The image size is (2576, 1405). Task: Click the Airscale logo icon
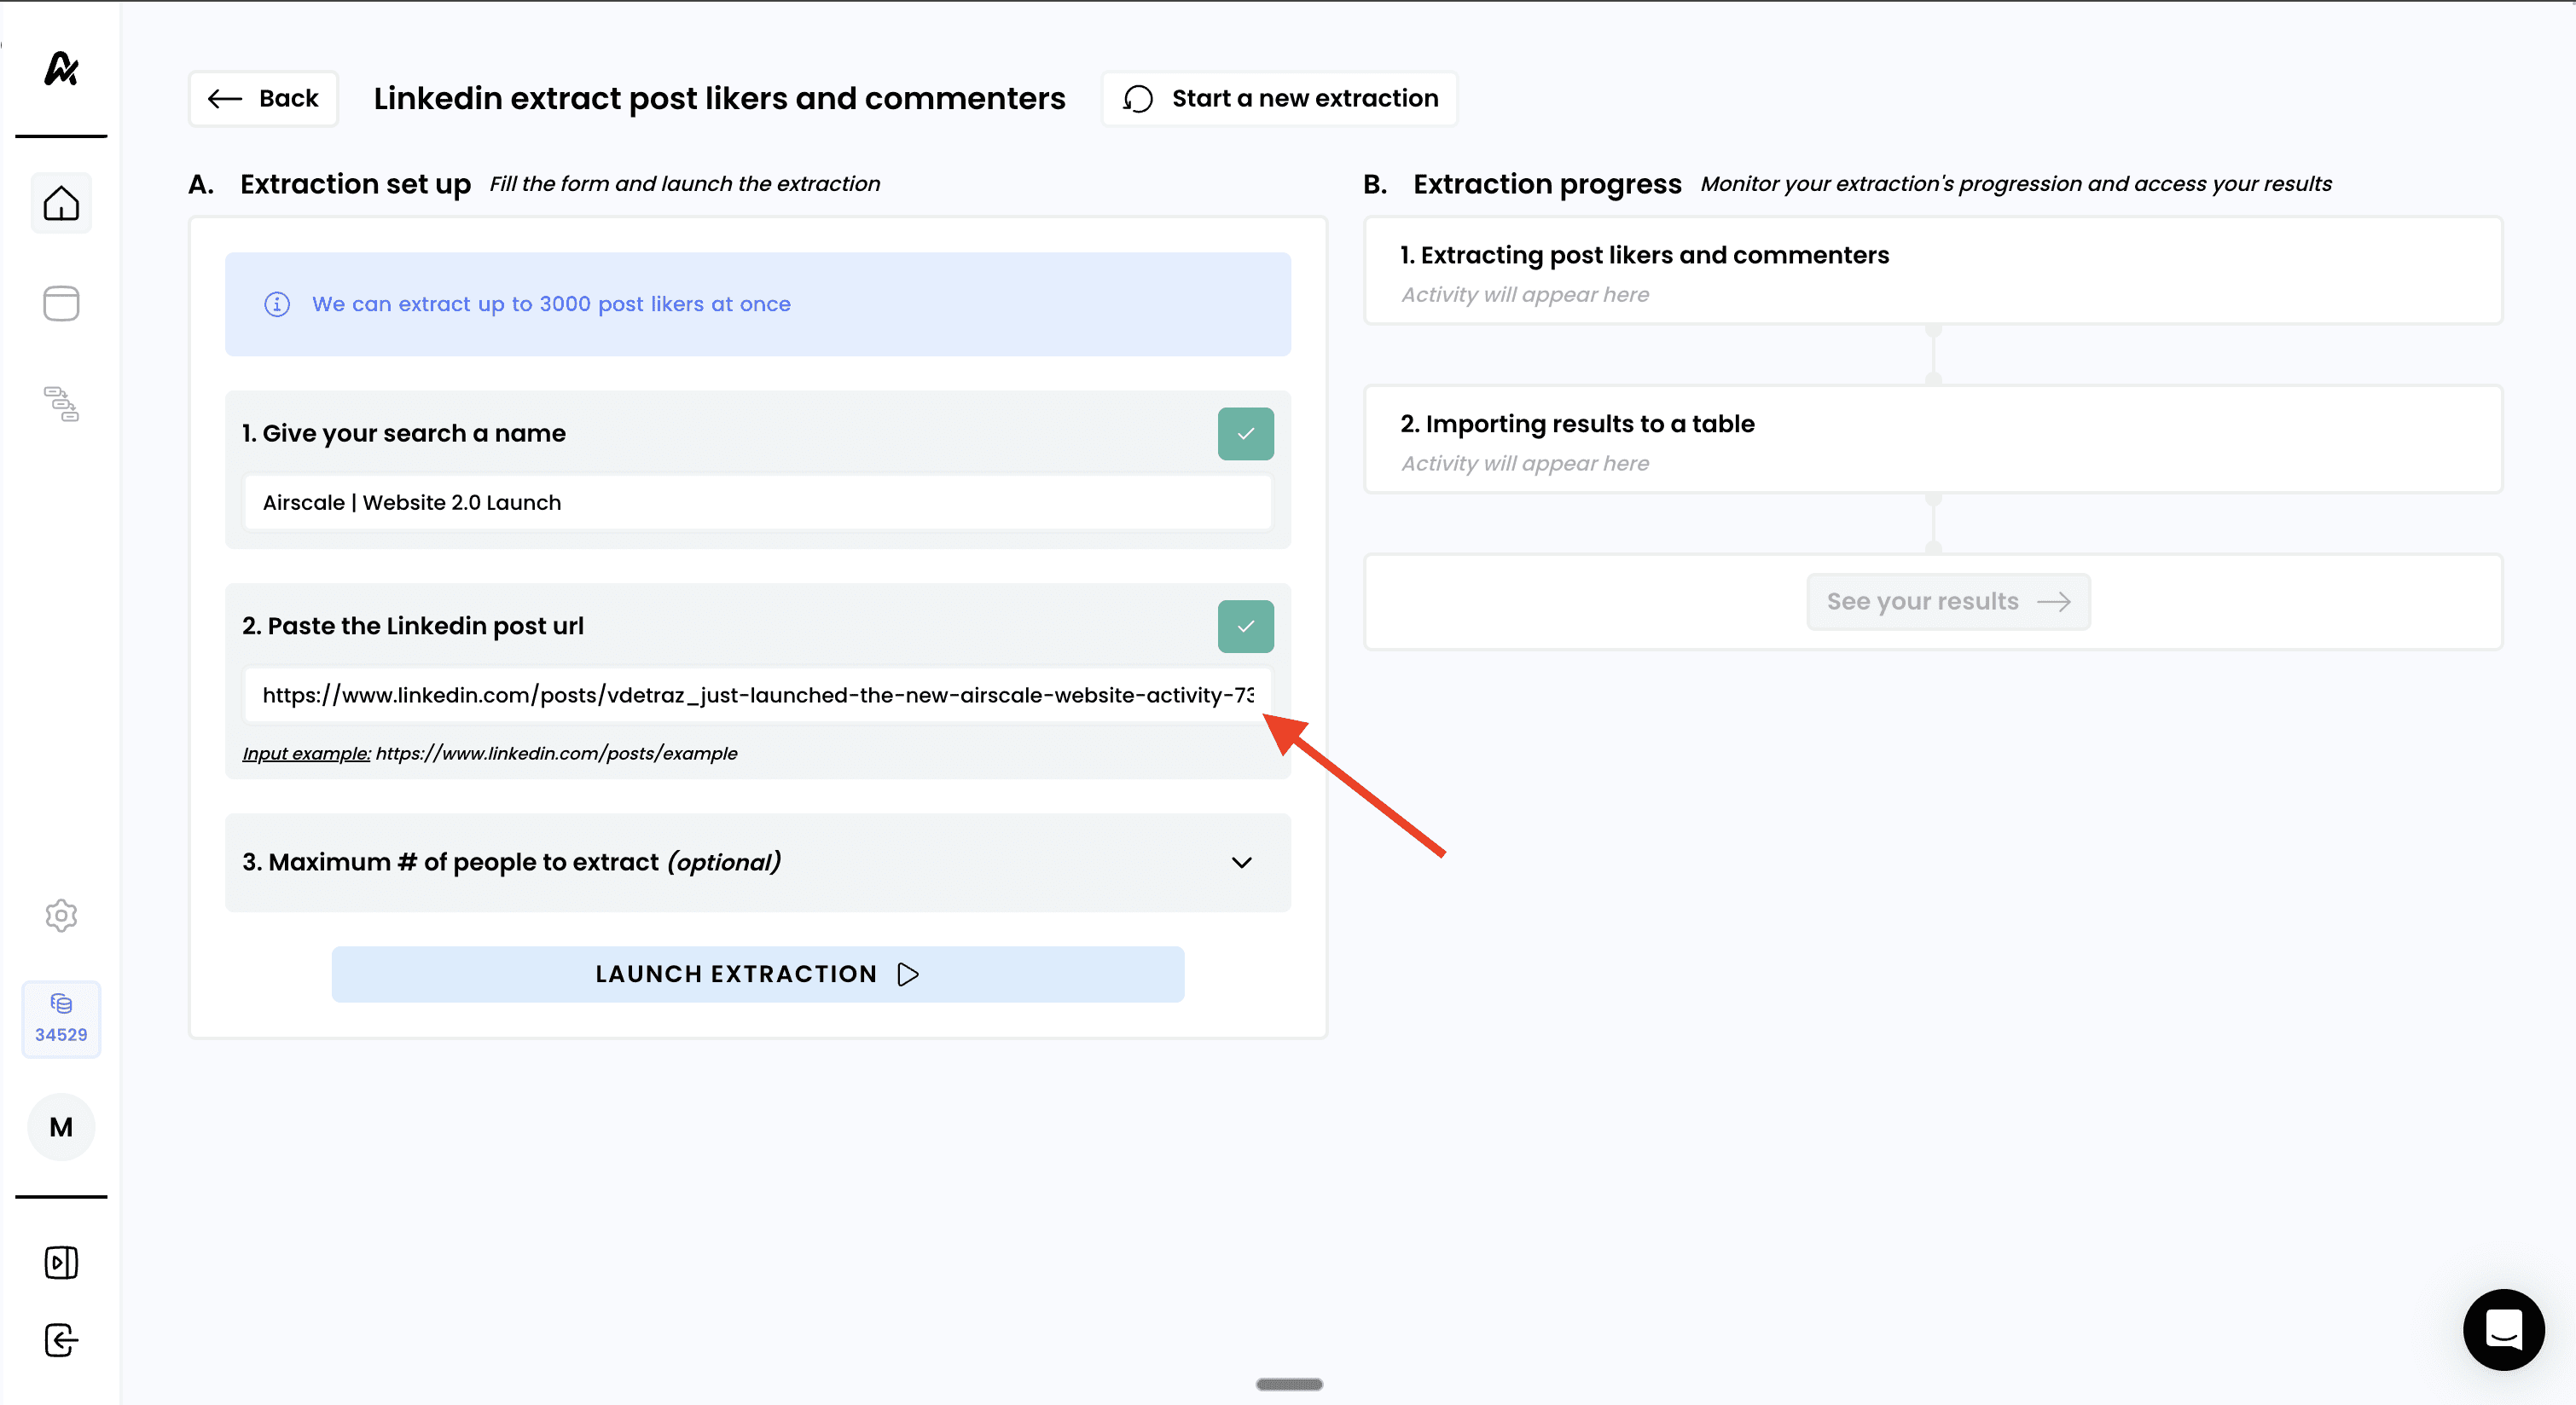pos(61,68)
